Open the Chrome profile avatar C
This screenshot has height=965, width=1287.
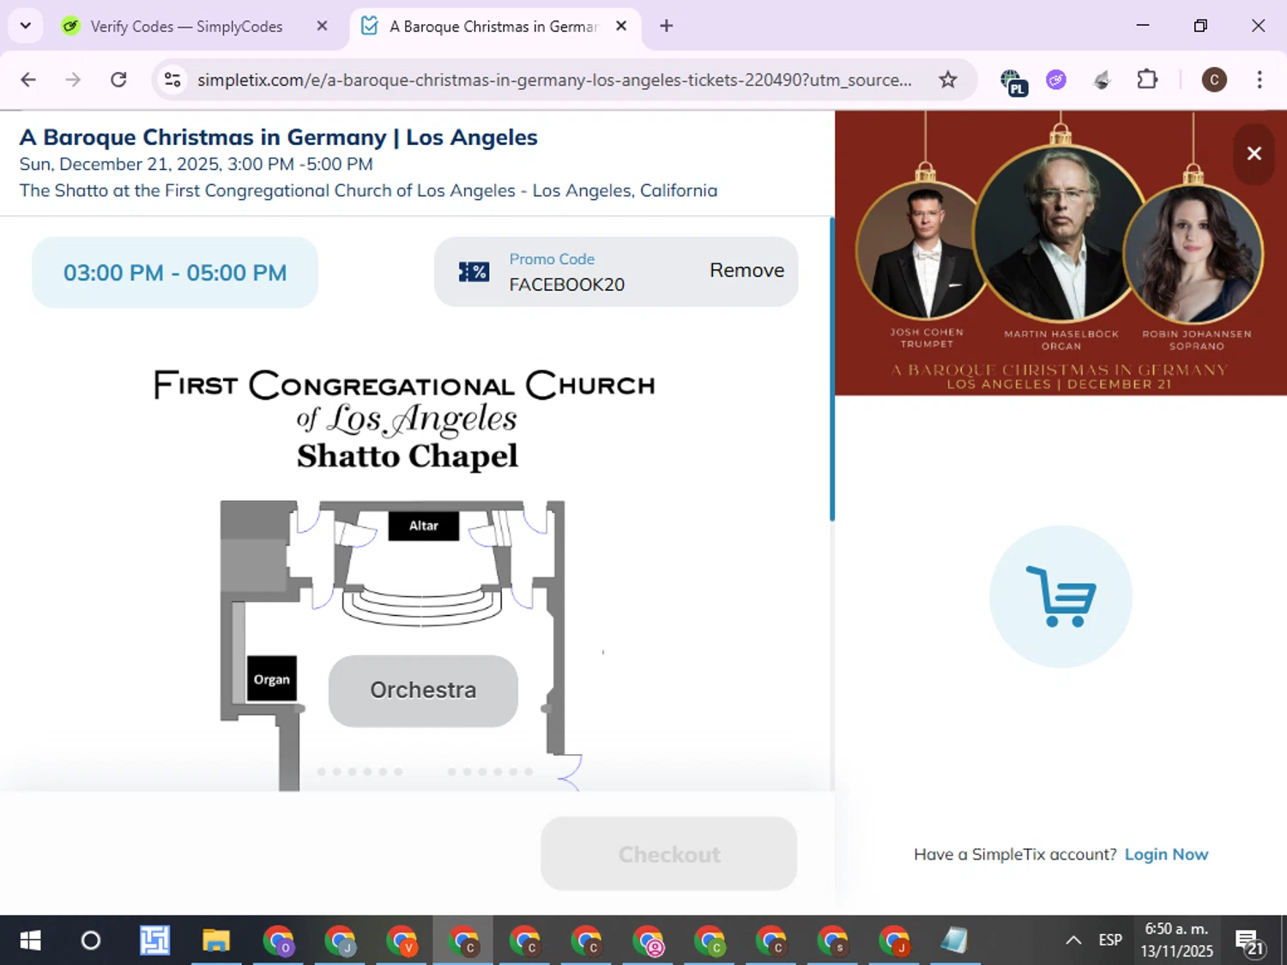[x=1213, y=80]
